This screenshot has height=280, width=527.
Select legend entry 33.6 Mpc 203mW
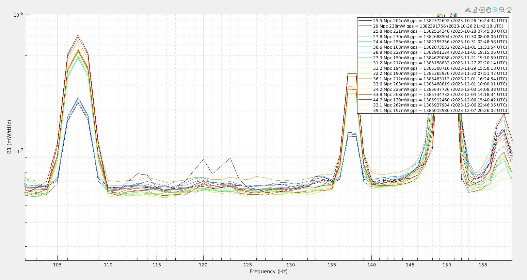(x=433, y=84)
